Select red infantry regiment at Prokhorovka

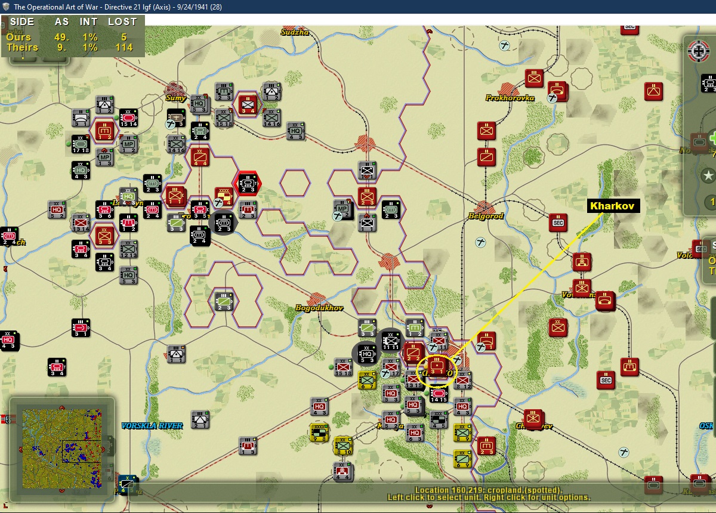click(x=534, y=78)
